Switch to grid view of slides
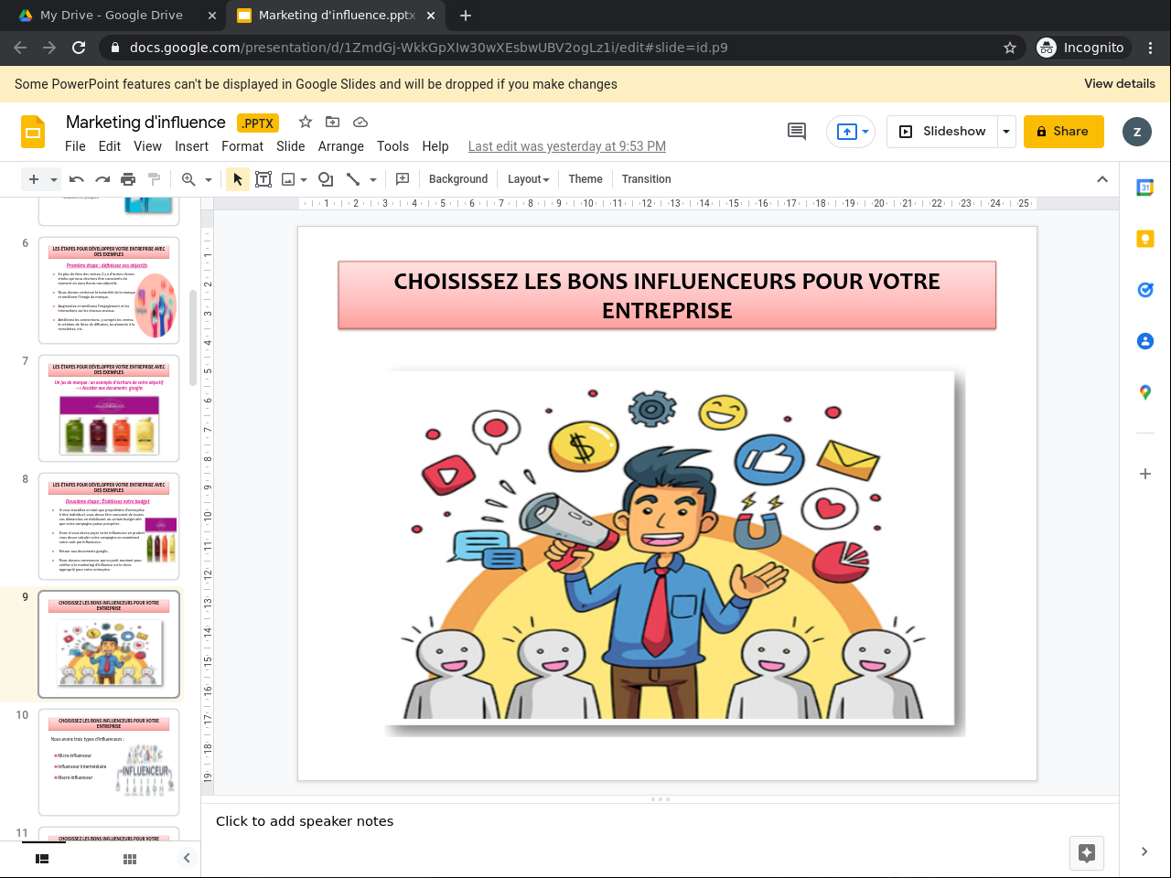1171x878 pixels. 130,859
